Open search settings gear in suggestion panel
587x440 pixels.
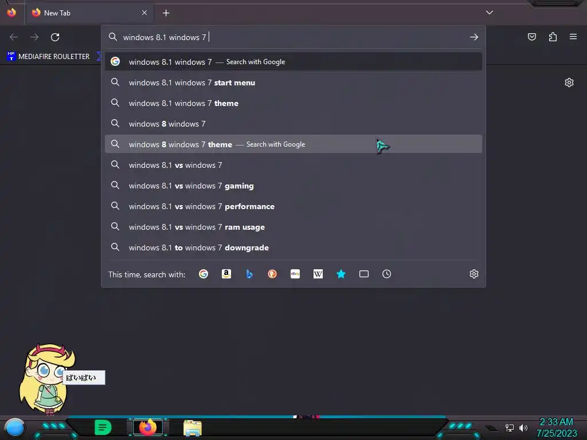click(x=474, y=274)
